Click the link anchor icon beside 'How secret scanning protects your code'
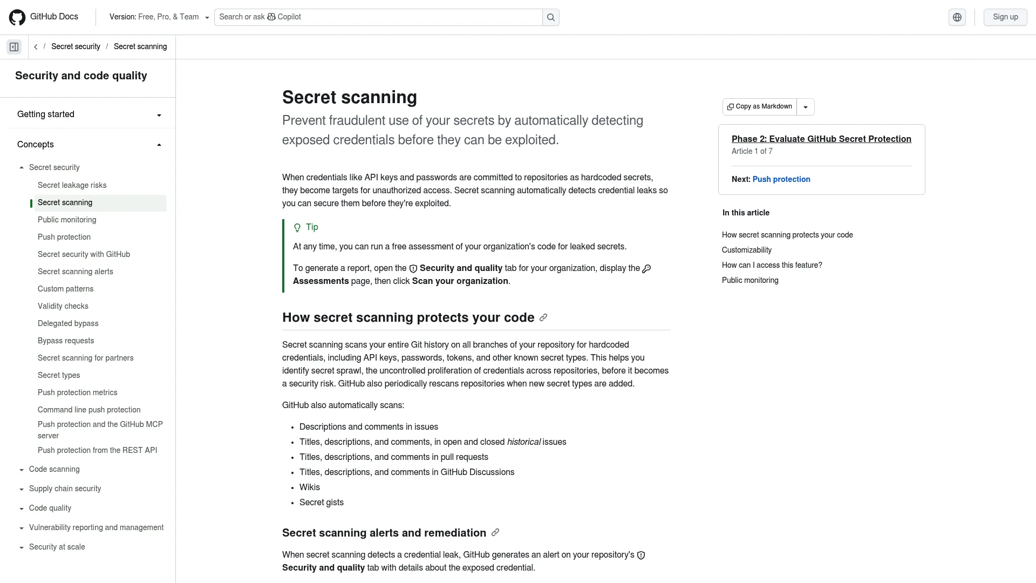1036x583 pixels. pyautogui.click(x=543, y=317)
